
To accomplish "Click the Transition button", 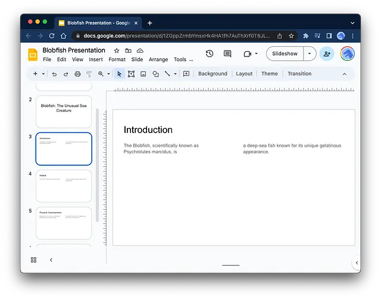I will click(x=299, y=74).
